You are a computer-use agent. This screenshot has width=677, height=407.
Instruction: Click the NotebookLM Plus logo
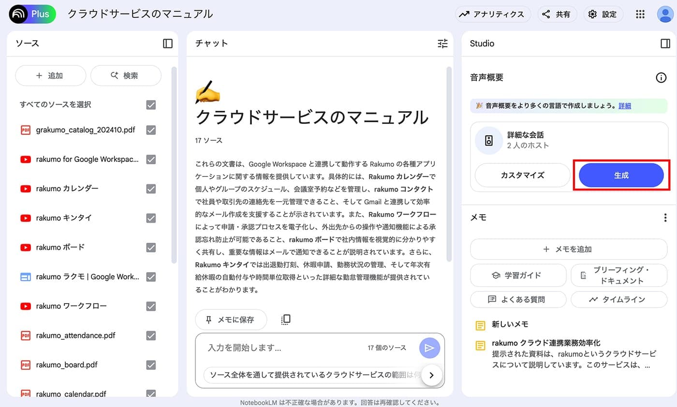pos(32,14)
